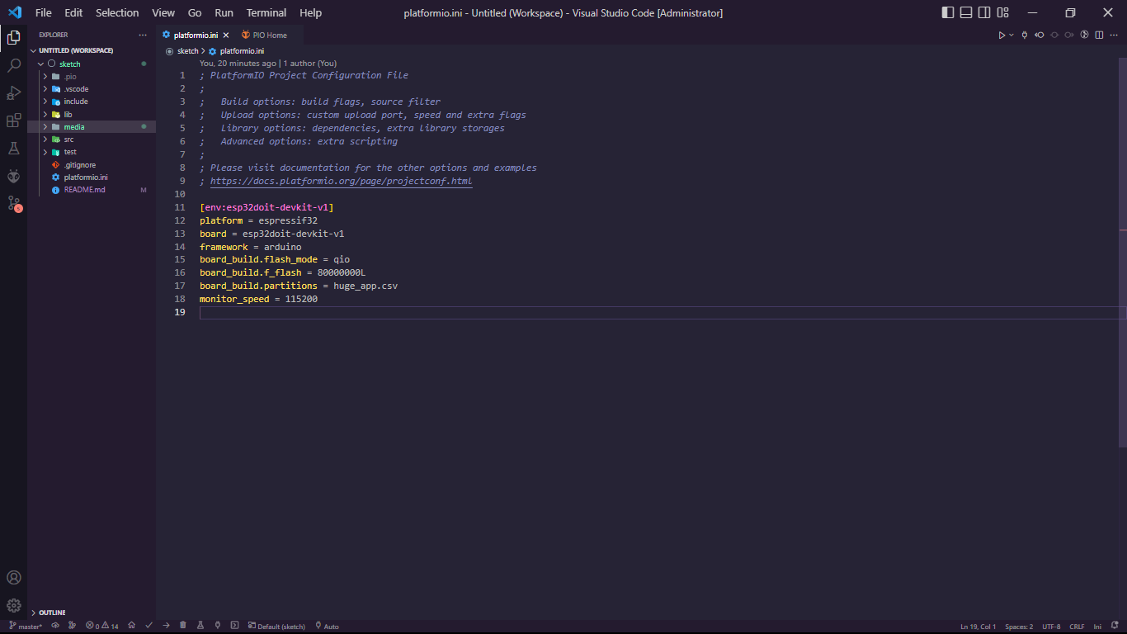
Task: Click the PlatformIO Upload arrow in status bar
Action: click(166, 626)
